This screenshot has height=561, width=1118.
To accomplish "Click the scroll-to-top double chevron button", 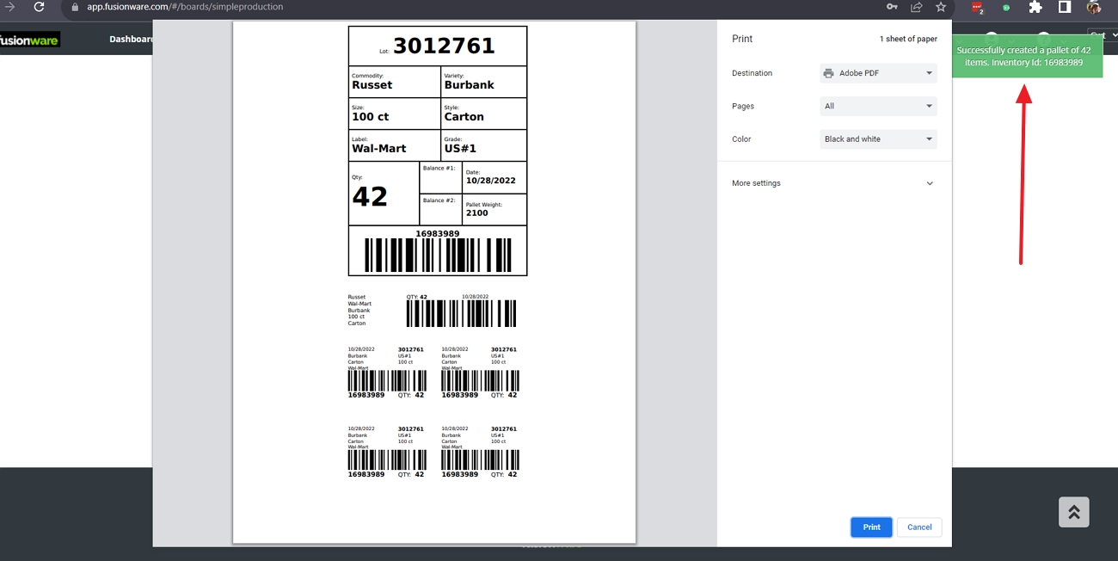I will pyautogui.click(x=1073, y=512).
